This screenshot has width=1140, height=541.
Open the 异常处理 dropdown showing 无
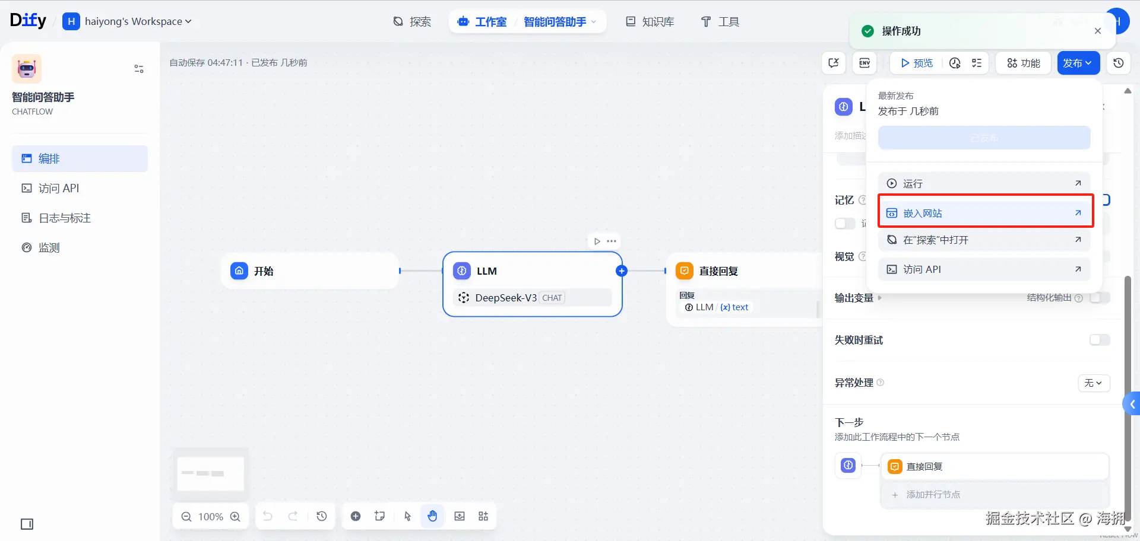pyautogui.click(x=1093, y=383)
